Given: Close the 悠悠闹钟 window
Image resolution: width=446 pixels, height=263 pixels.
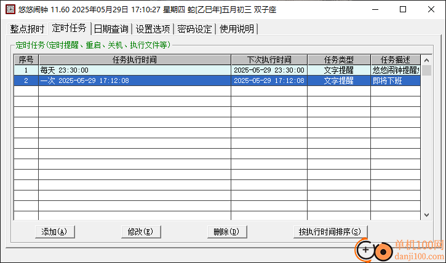Looking at the screenshot, I should [x=431, y=9].
